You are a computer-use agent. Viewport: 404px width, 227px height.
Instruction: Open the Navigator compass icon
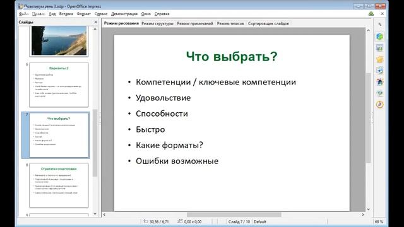[379, 105]
